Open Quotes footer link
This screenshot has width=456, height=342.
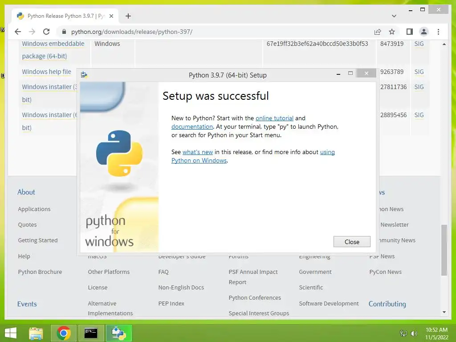point(27,224)
